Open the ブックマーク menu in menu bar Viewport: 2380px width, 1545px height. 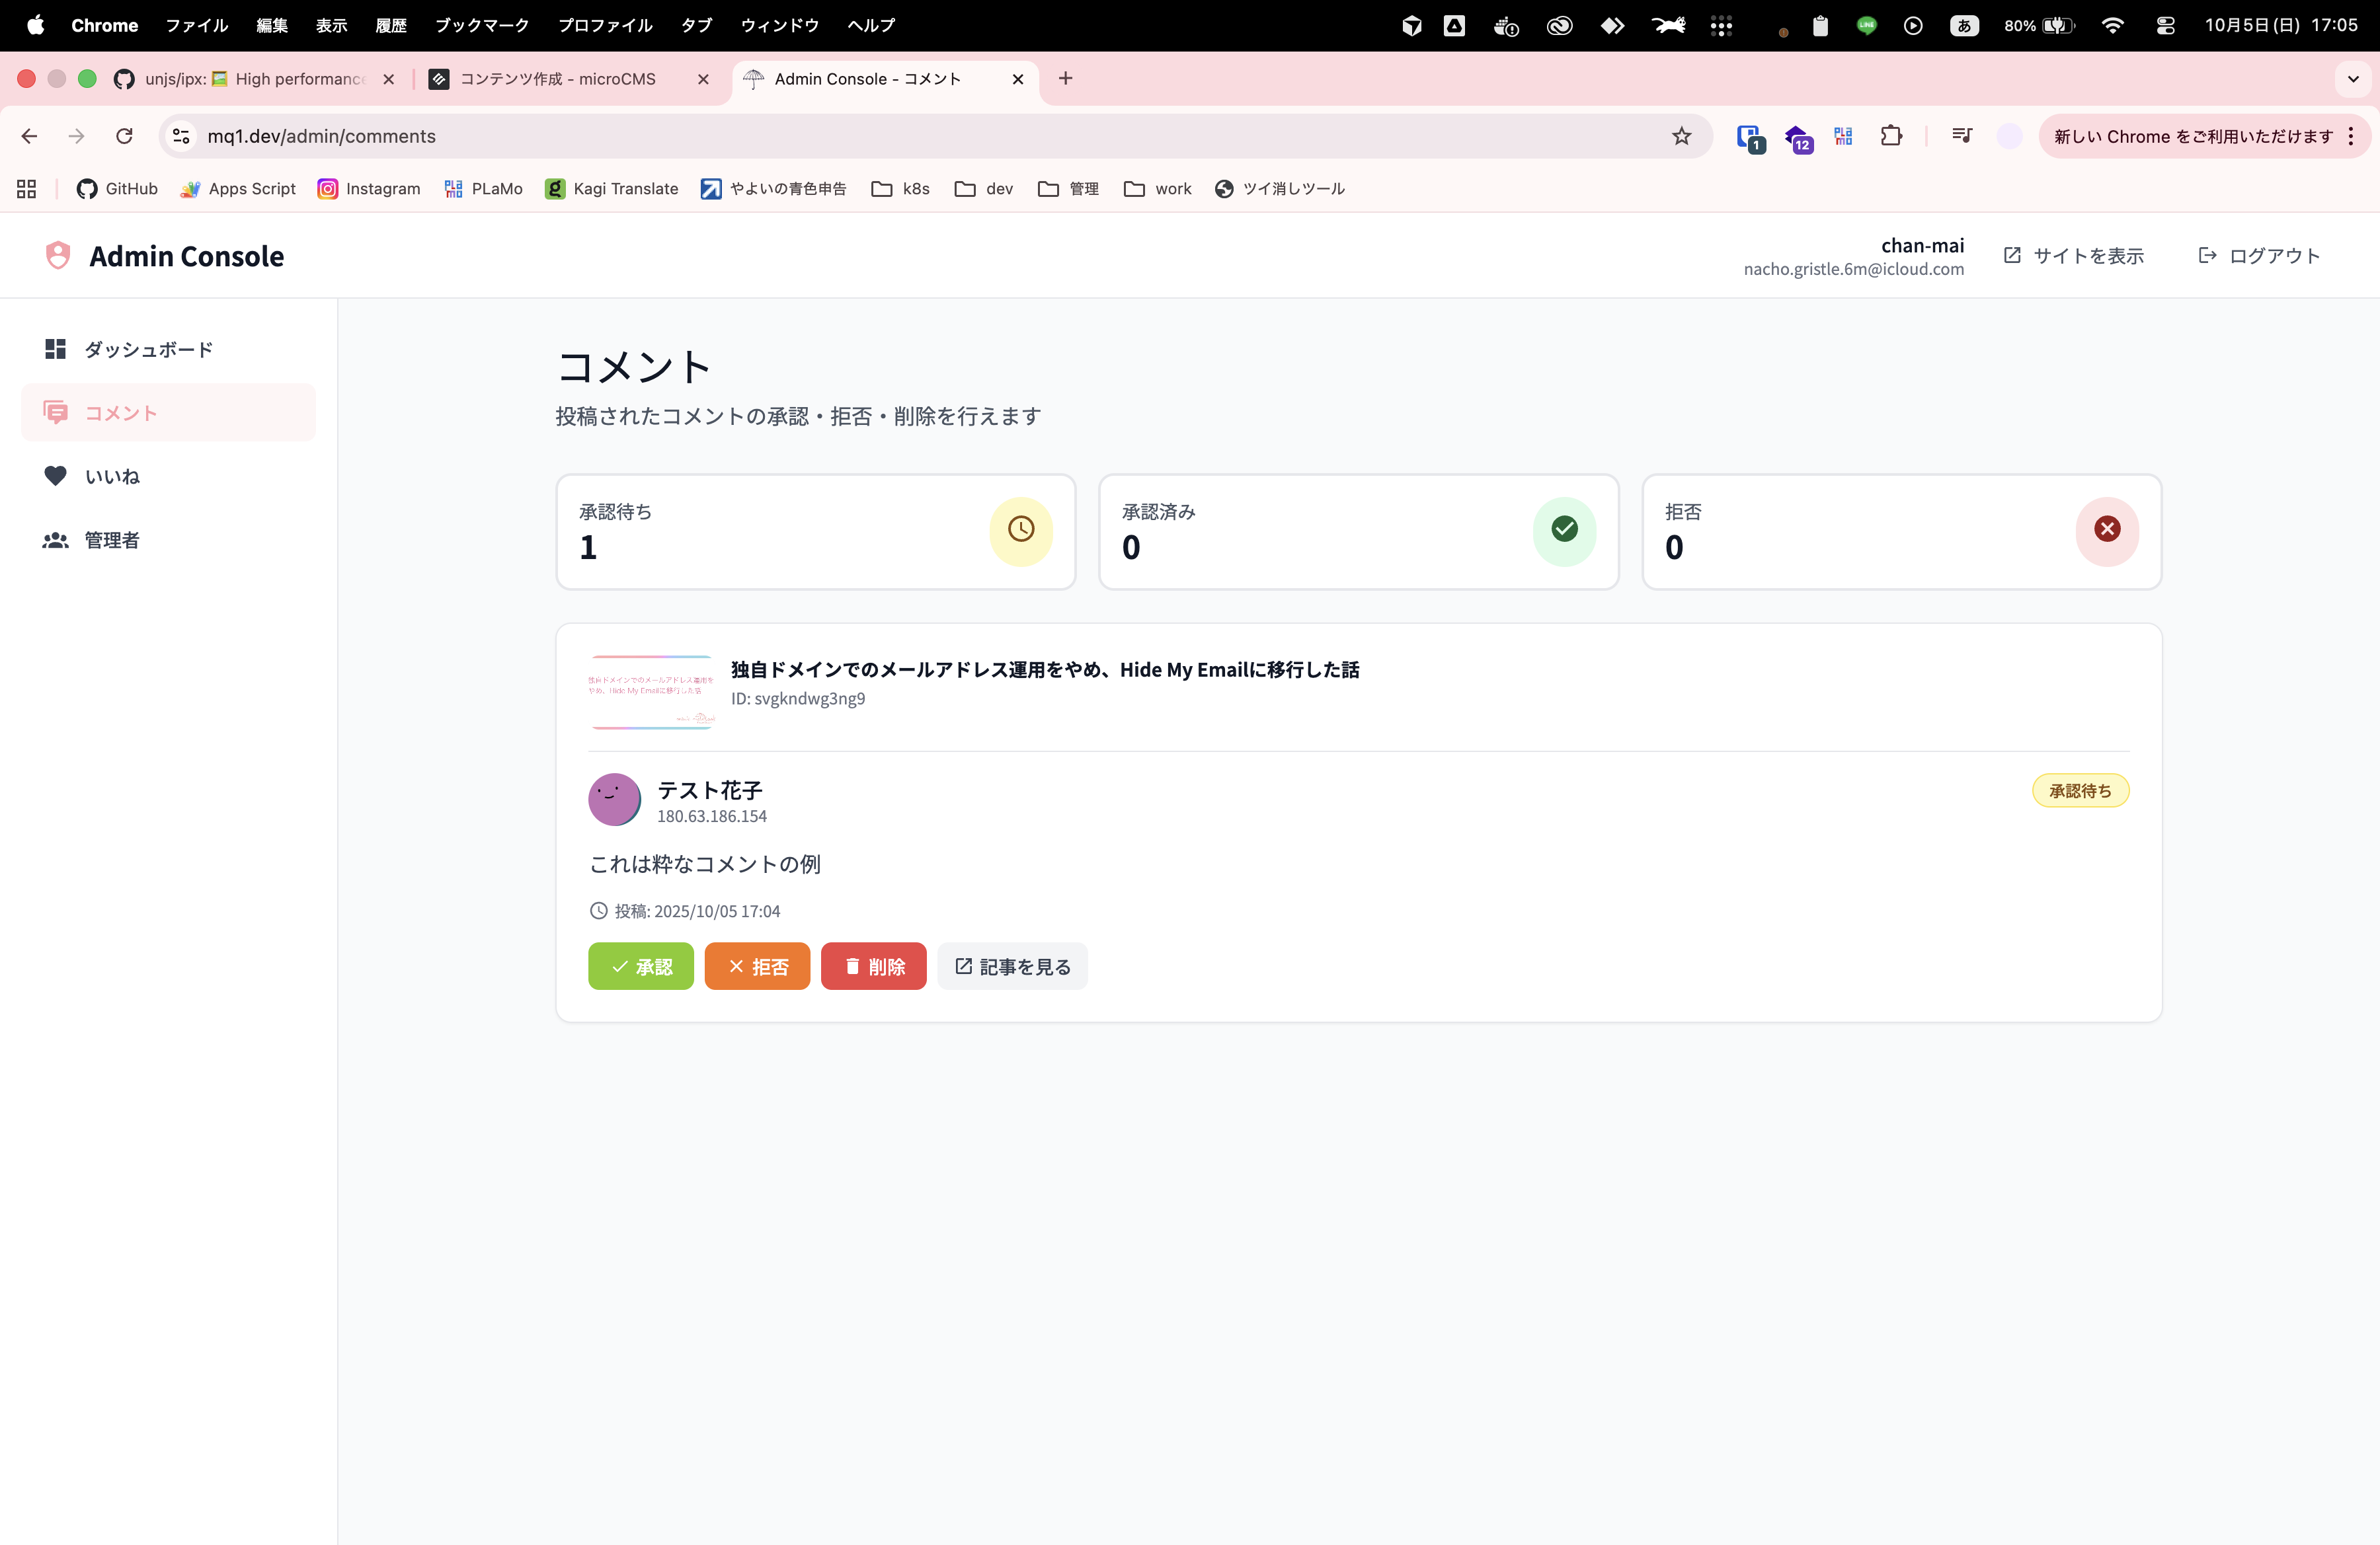tap(481, 25)
